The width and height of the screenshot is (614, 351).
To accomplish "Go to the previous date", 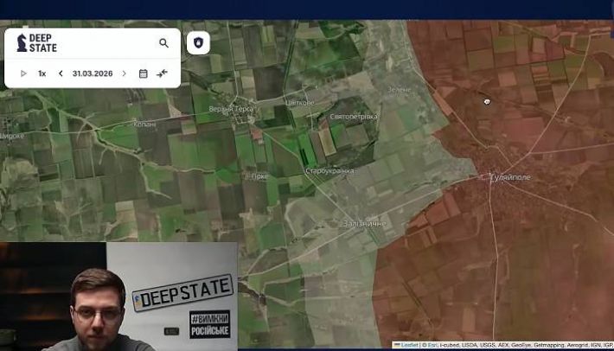I will (61, 73).
